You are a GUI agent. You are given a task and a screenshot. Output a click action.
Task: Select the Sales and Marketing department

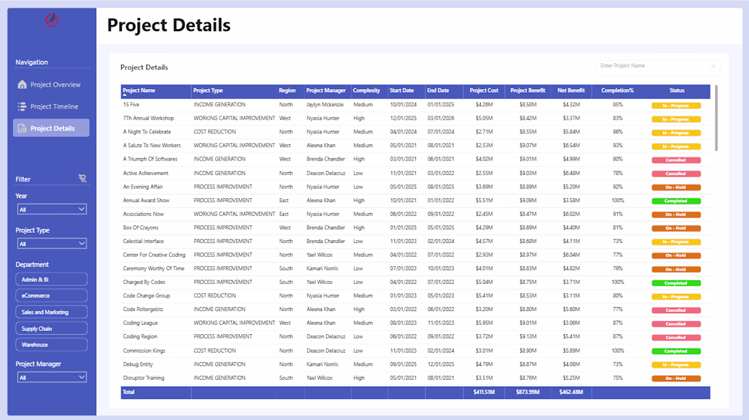point(52,312)
